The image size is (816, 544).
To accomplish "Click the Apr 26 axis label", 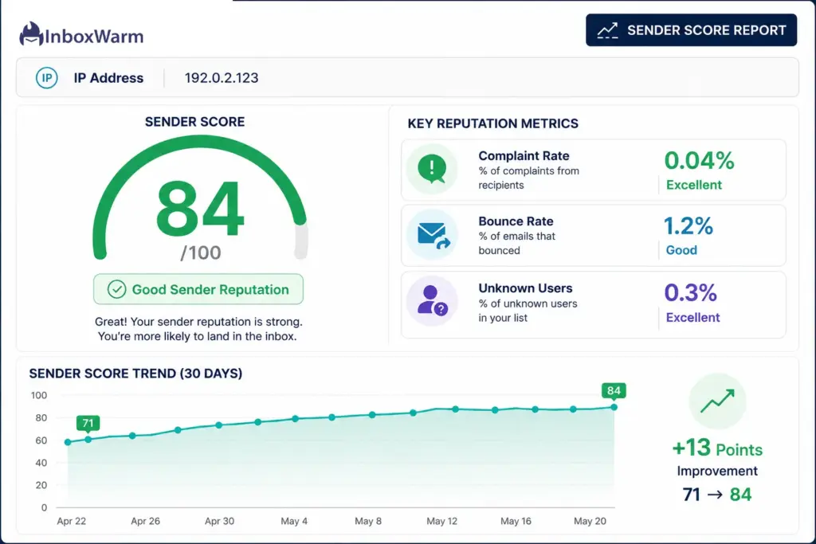I will point(145,521).
